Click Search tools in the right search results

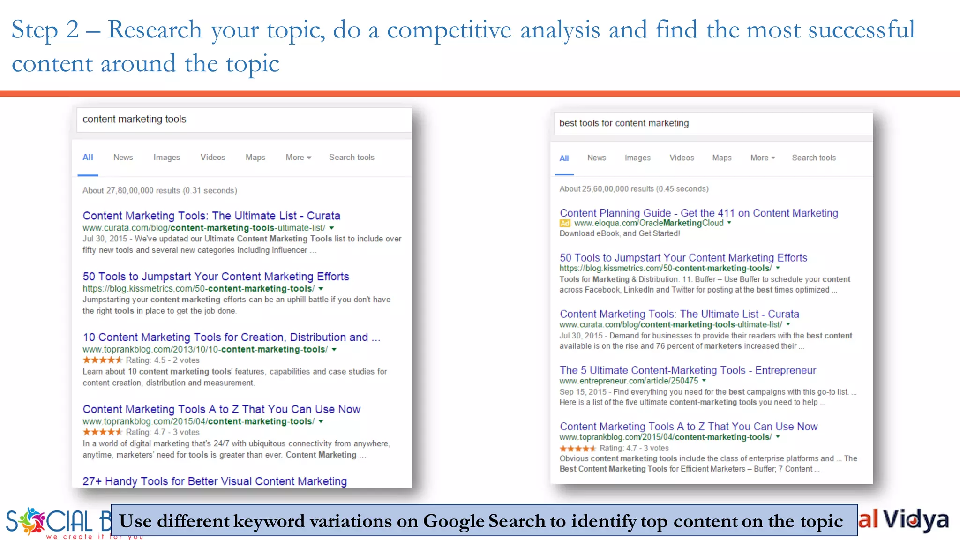814,158
